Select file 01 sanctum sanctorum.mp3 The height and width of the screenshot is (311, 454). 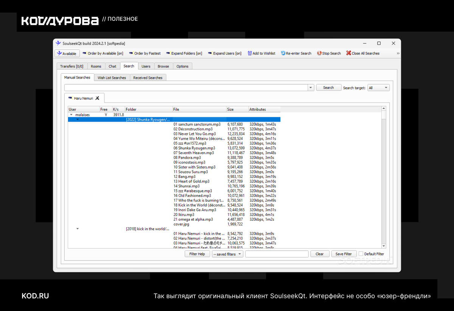197,124
